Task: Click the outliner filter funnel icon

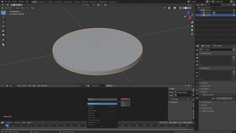Action: click(x=229, y=5)
